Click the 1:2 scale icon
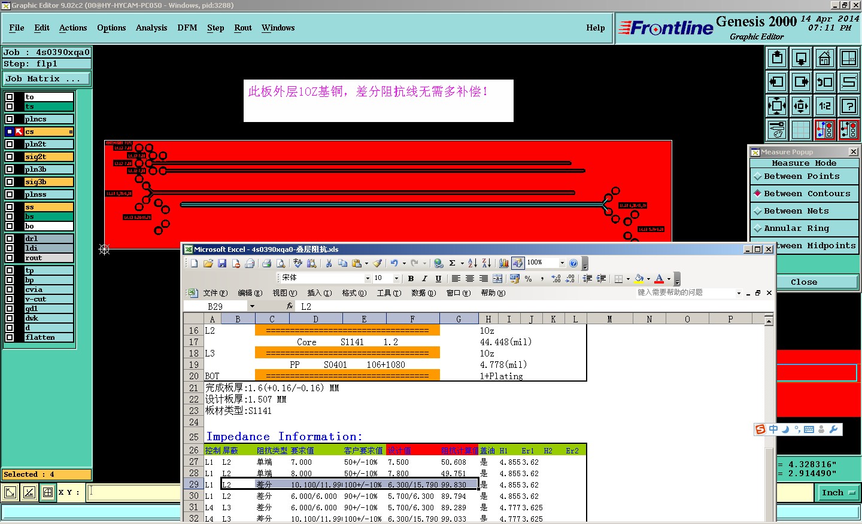 click(x=825, y=106)
